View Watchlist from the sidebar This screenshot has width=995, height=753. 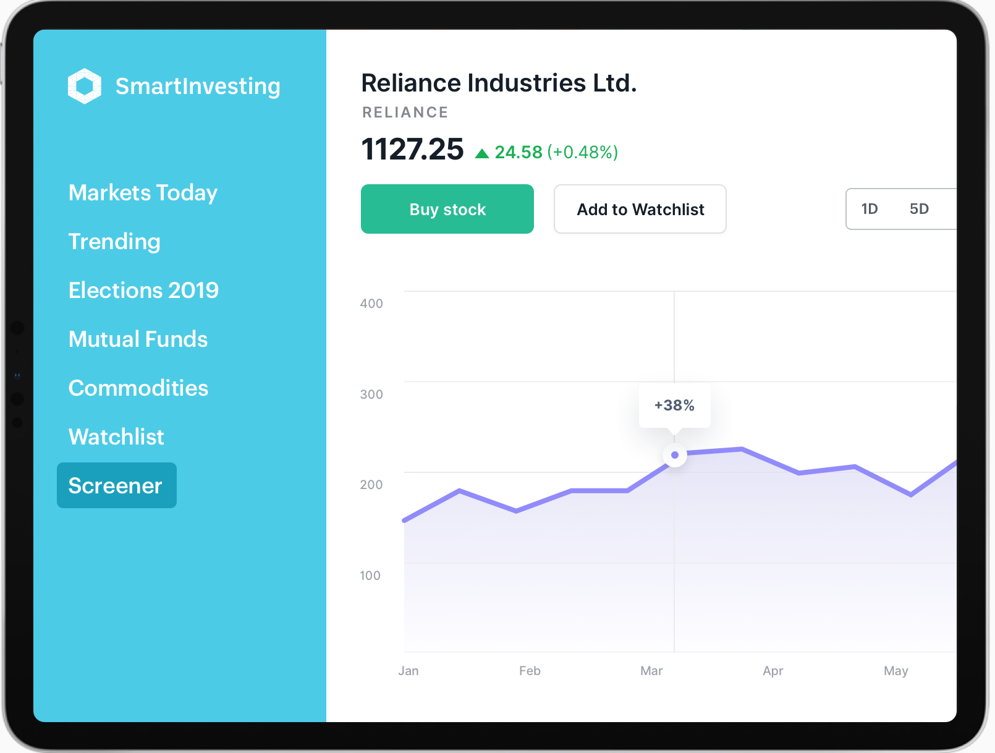pos(116,437)
